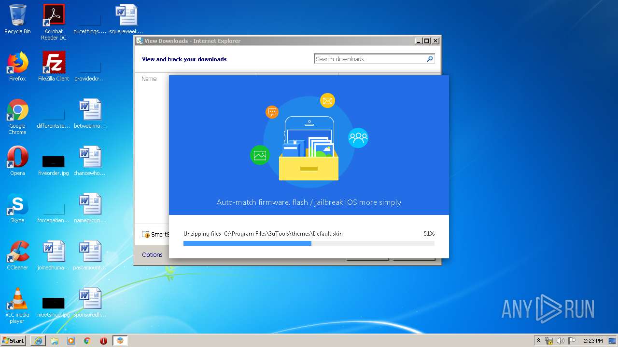The image size is (618, 347).
Task: Open the Start menu
Action: 14,341
